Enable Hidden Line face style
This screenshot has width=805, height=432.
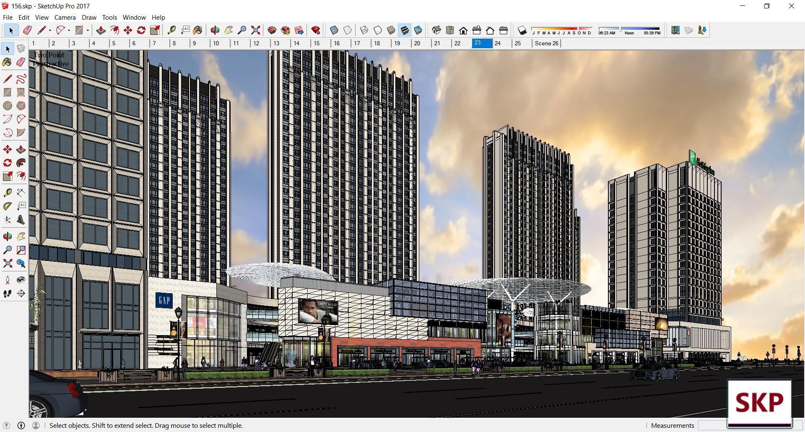click(378, 30)
